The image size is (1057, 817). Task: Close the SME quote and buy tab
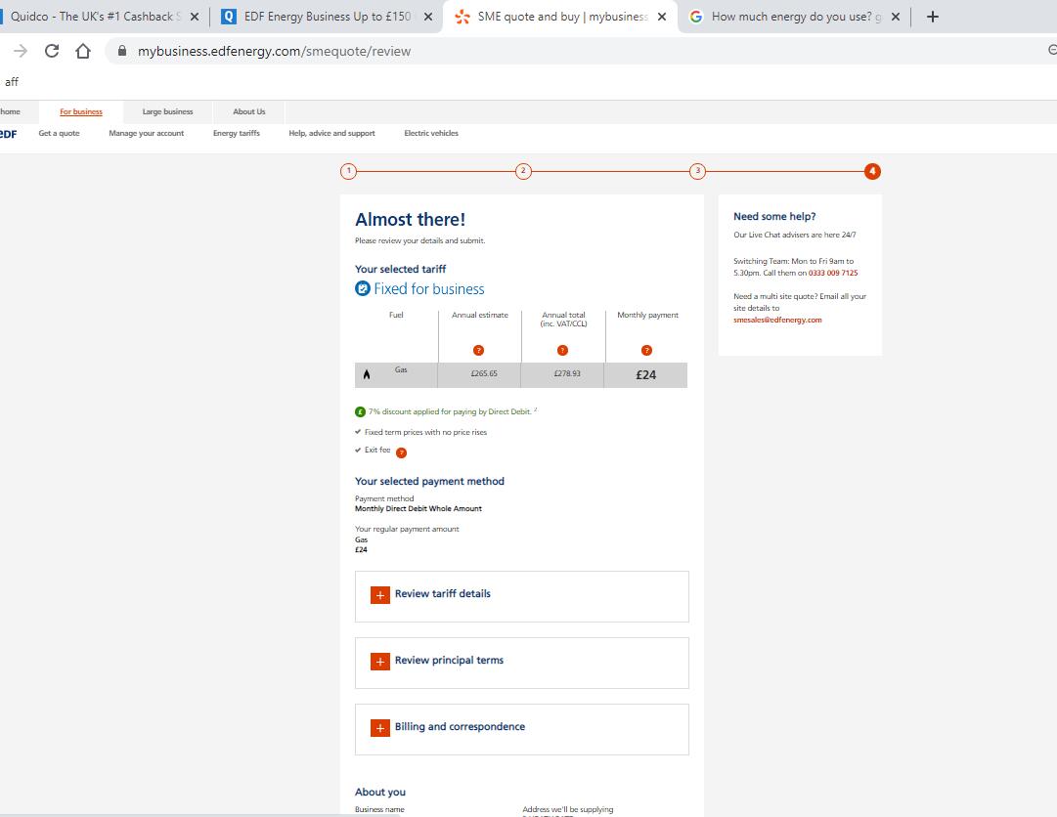pyautogui.click(x=662, y=17)
